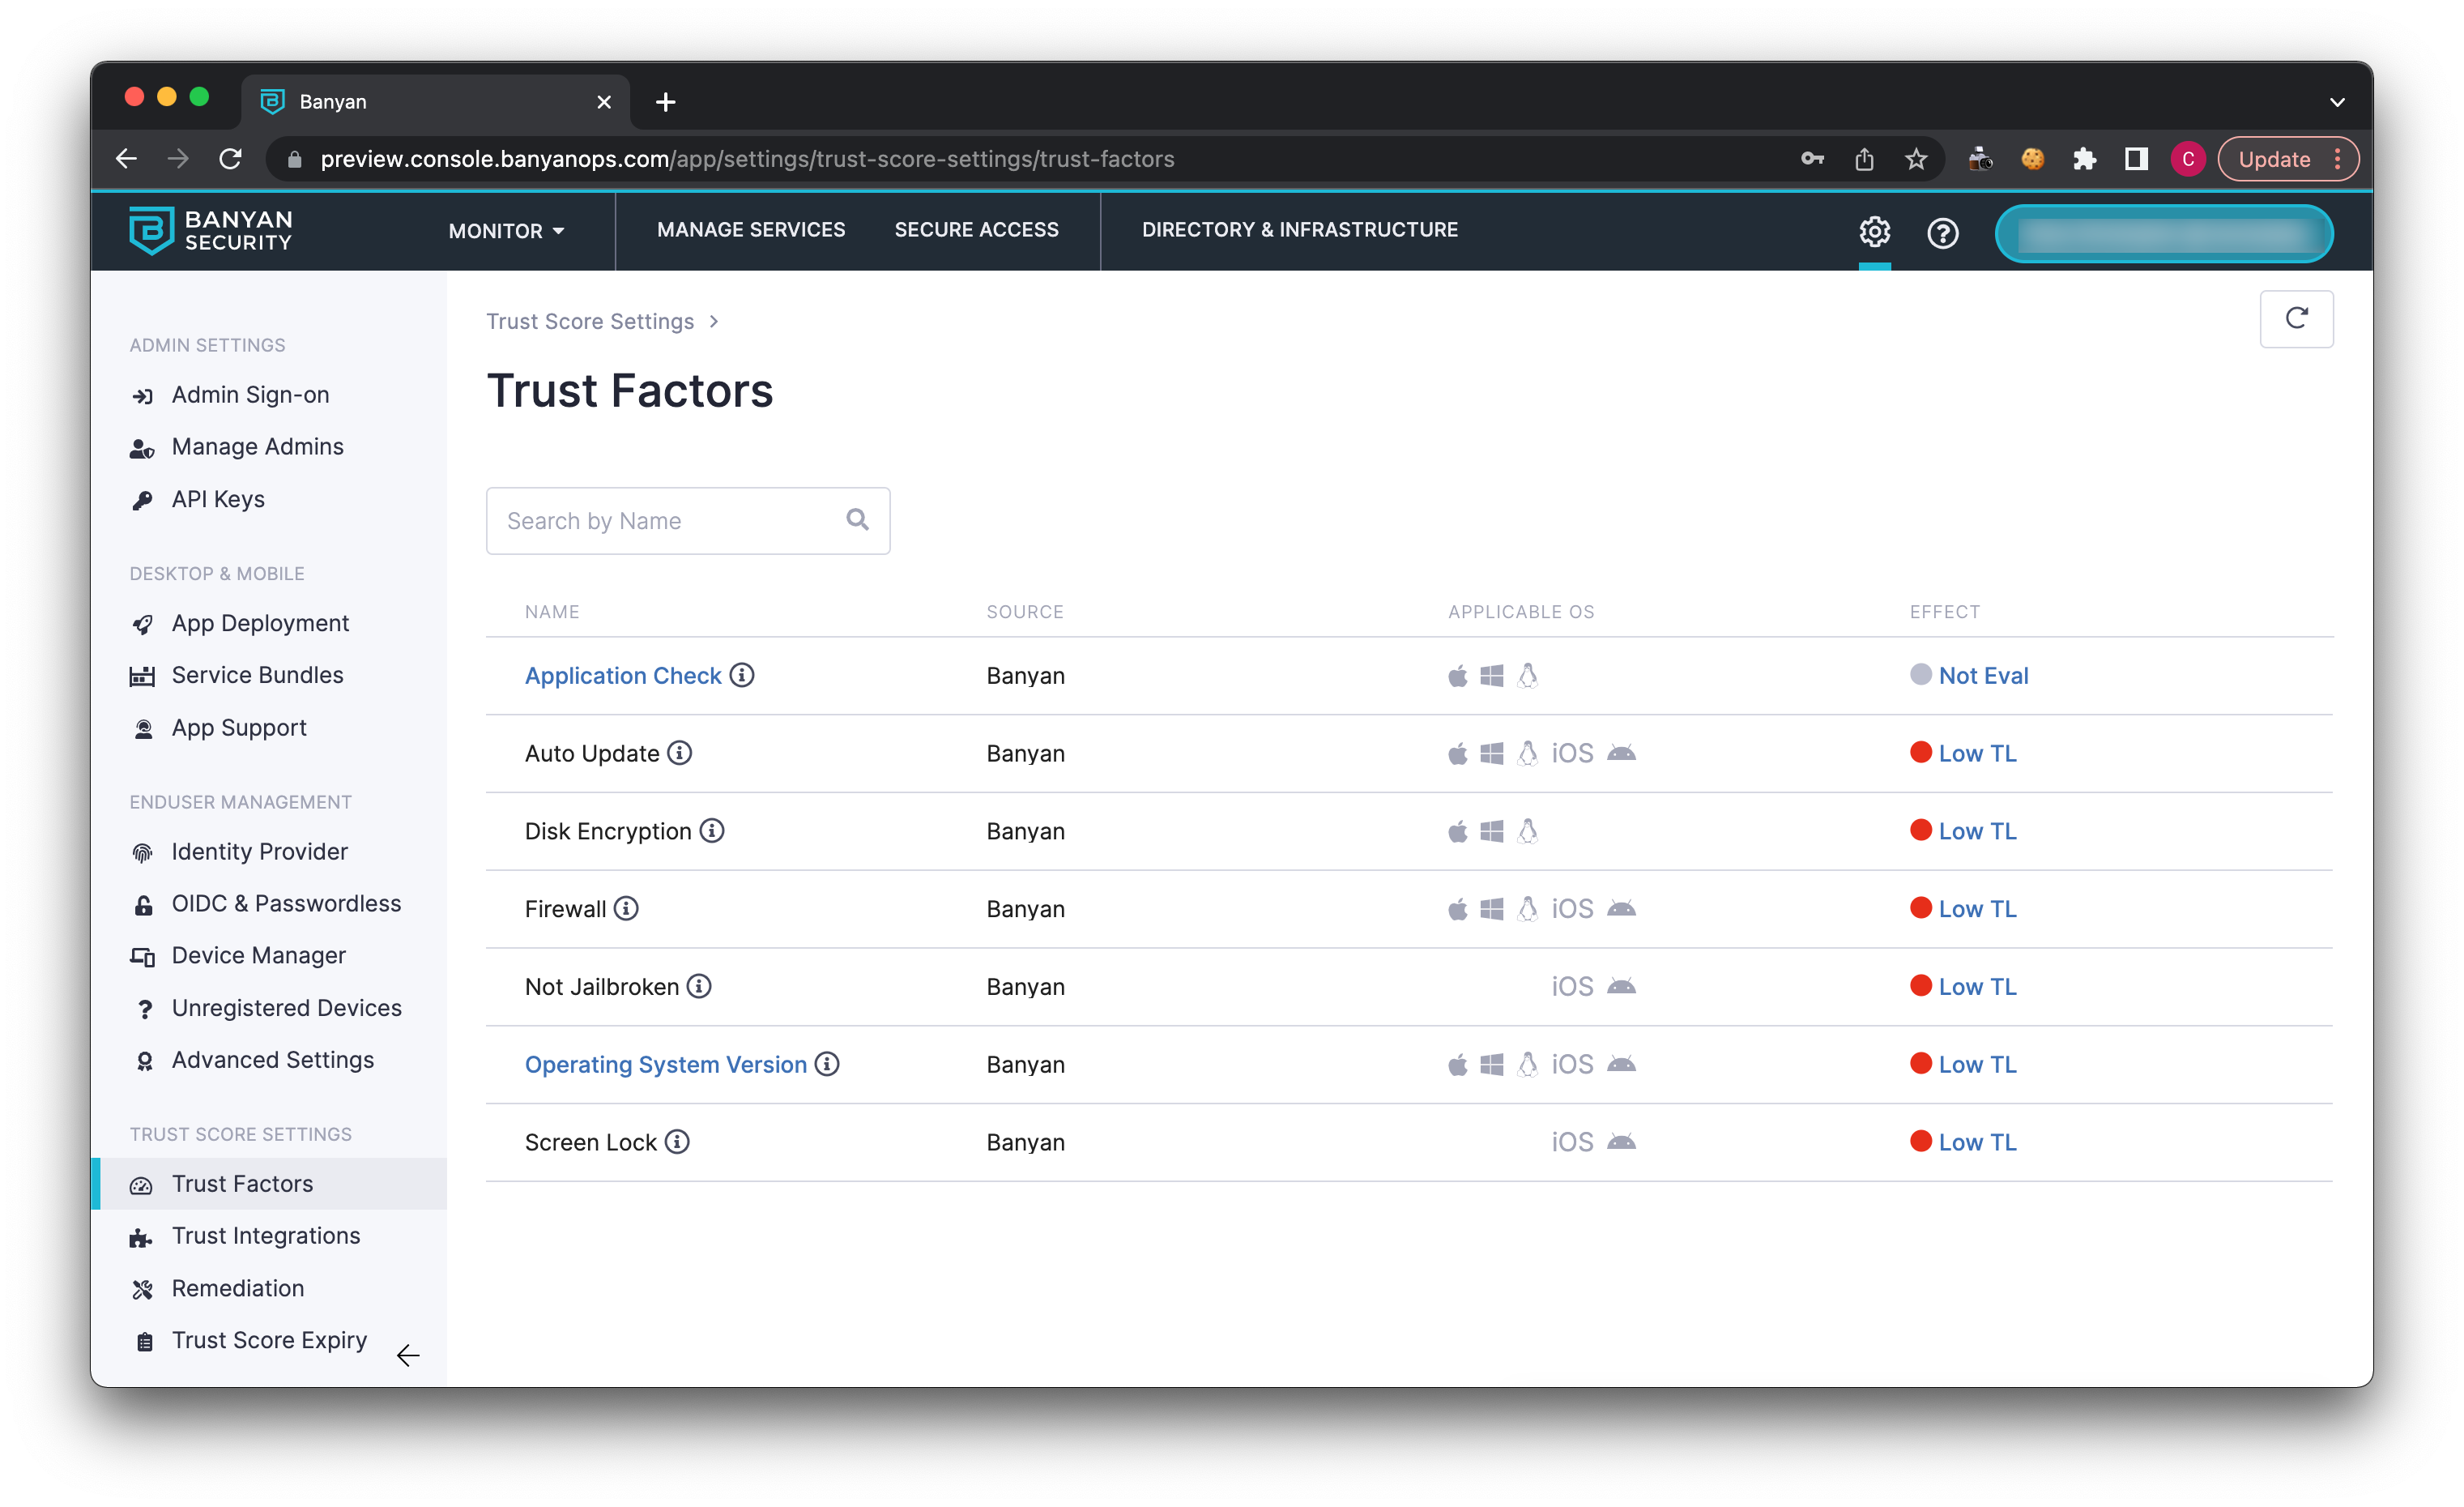
Task: Go to DIRECTORY & INFRASTRUCTURE tab
Action: pyautogui.click(x=1299, y=230)
